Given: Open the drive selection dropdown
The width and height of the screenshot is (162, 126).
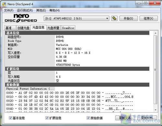Looking at the screenshot, I should point(76,19).
